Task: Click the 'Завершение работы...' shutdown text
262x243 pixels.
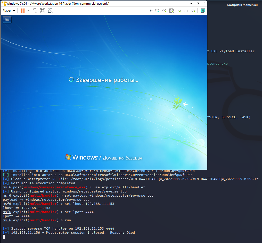Action: [107, 80]
